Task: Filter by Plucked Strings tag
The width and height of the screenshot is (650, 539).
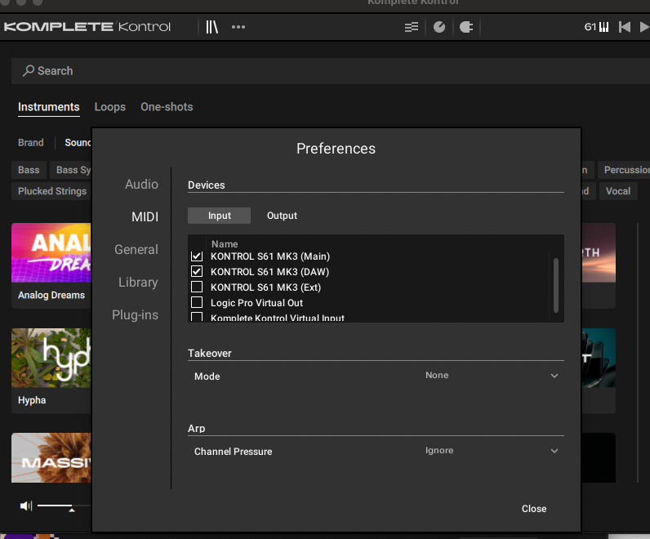Action: point(51,191)
